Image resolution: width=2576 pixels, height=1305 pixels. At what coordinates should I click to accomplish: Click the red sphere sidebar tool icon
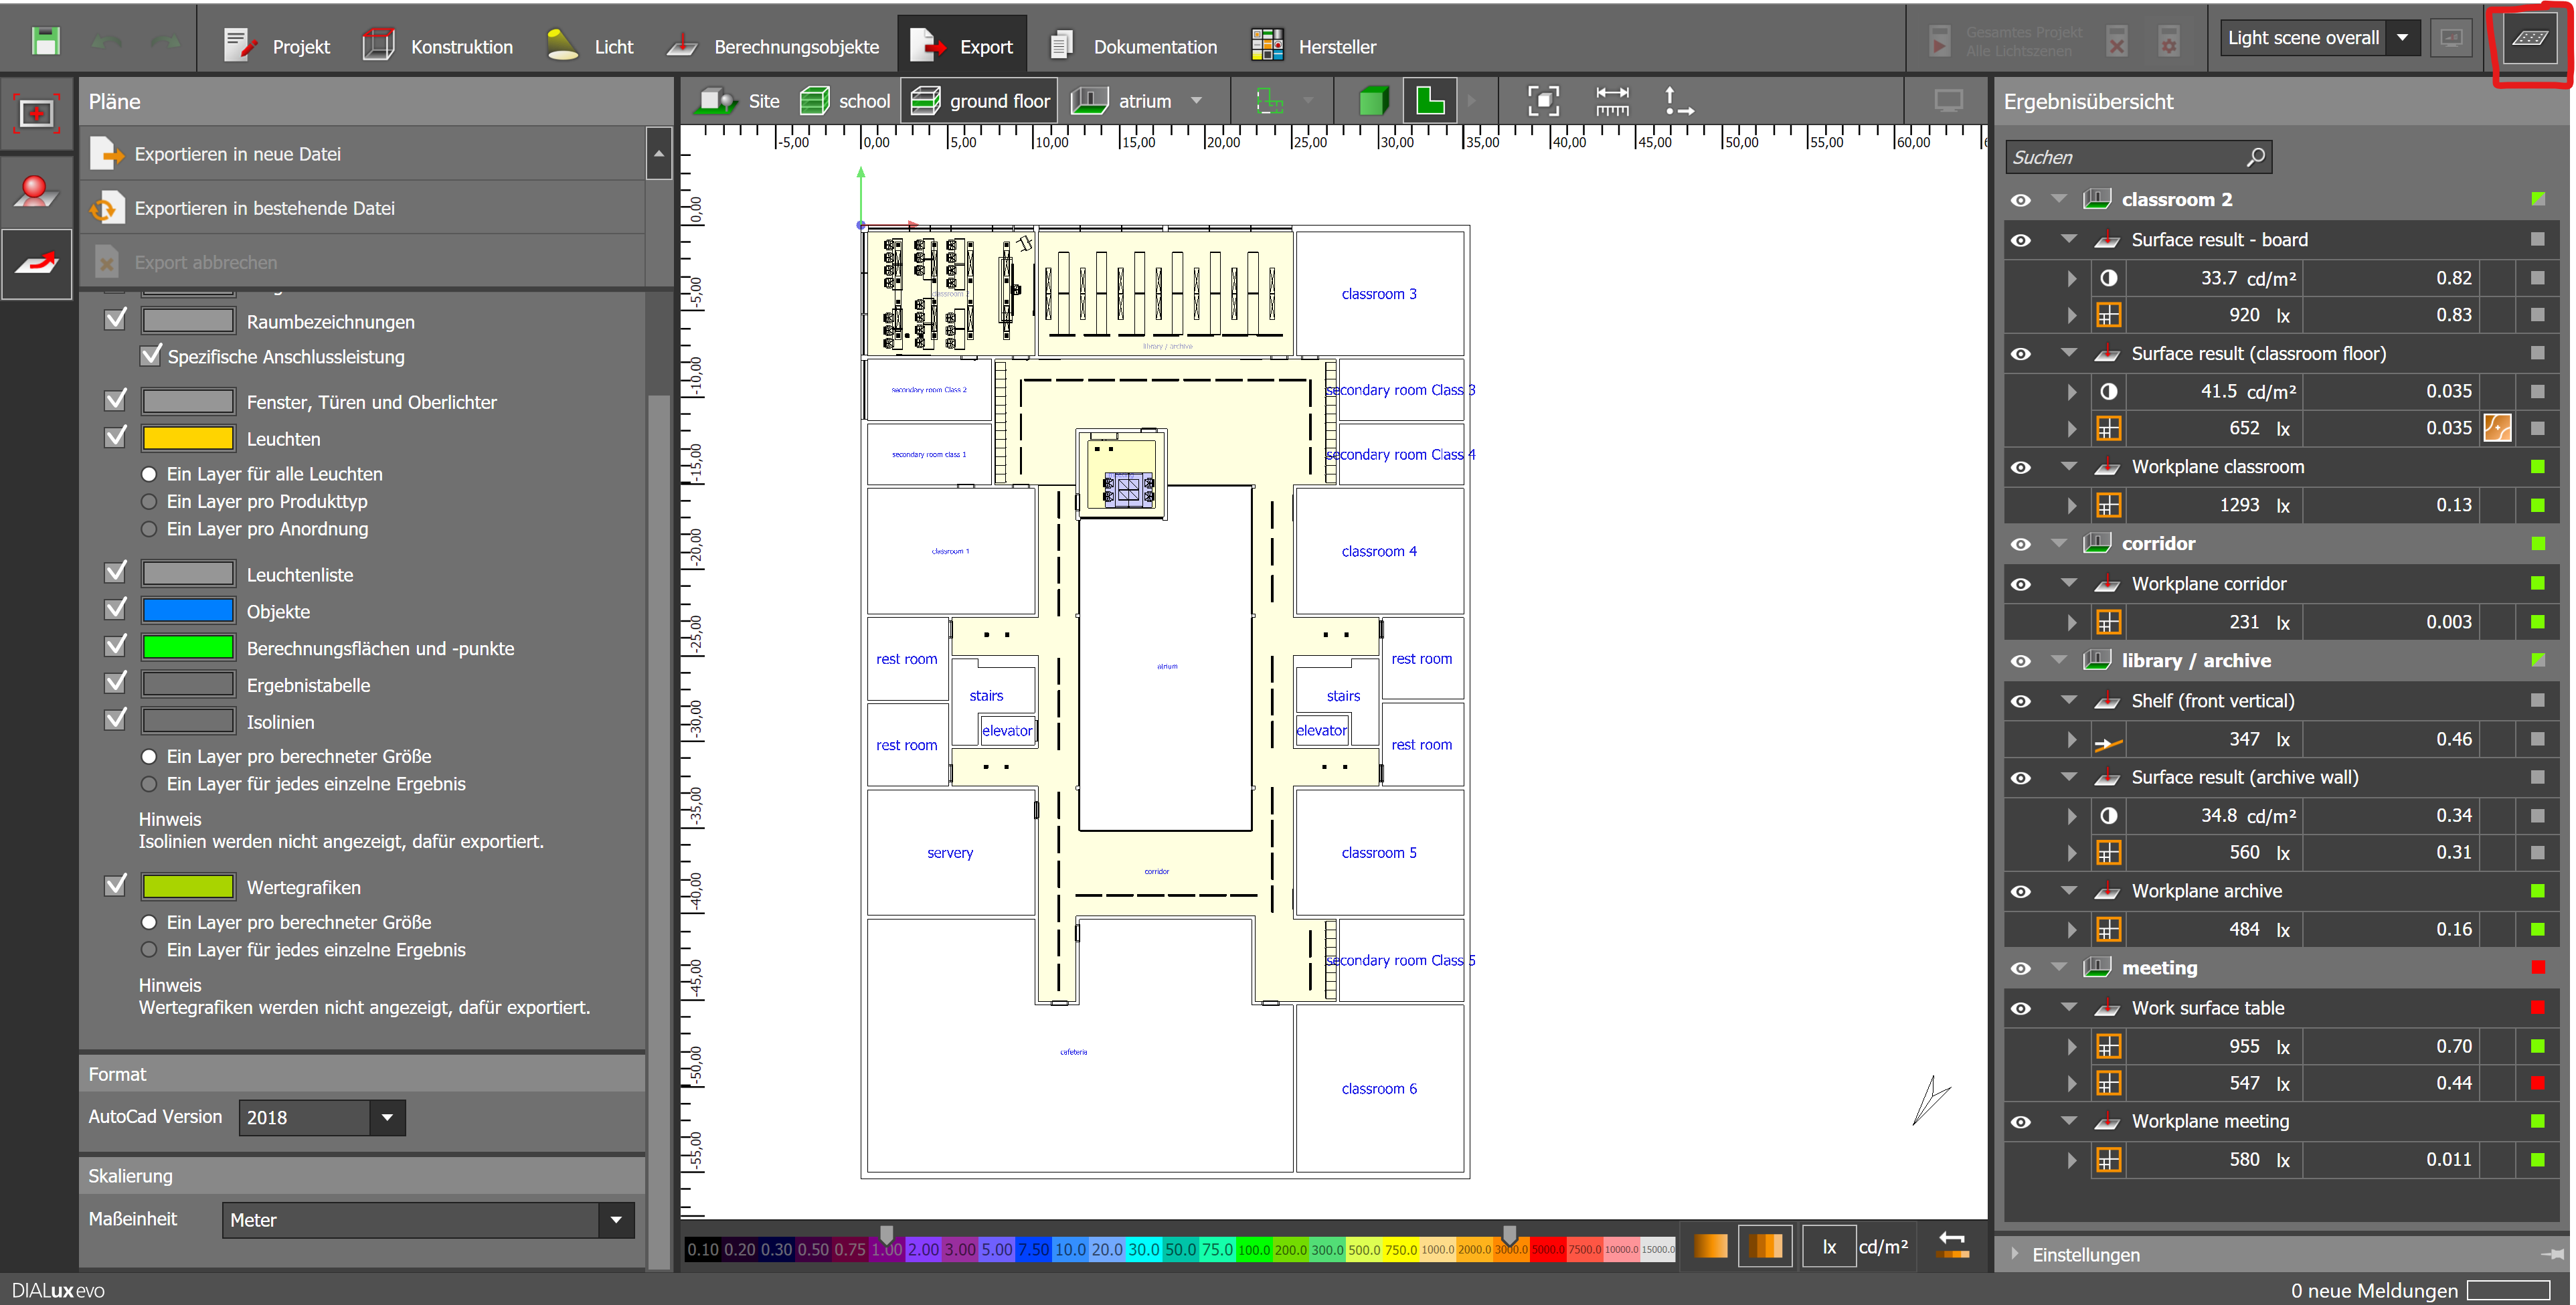point(36,191)
